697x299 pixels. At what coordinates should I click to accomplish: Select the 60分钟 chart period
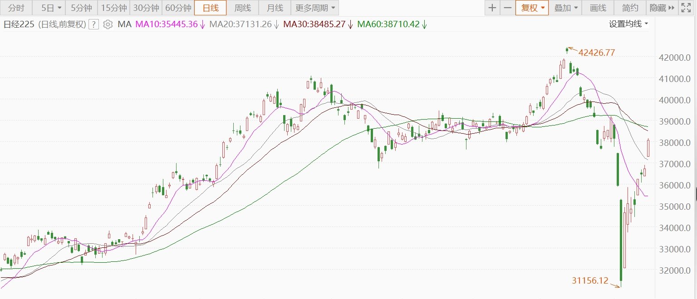tap(178, 8)
